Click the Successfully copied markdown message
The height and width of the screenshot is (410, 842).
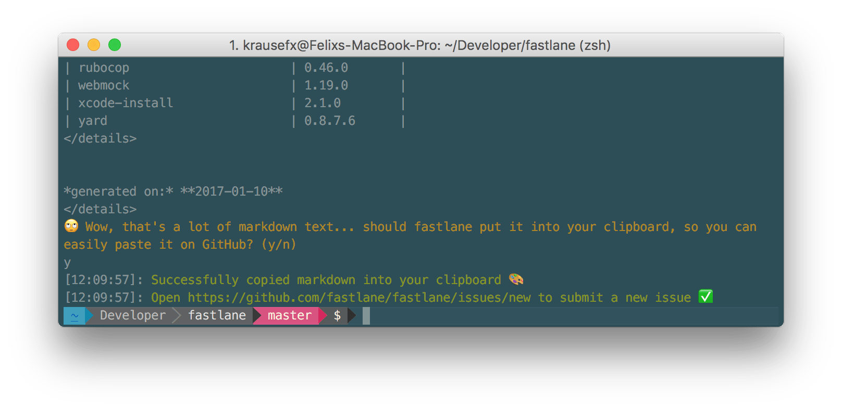326,280
